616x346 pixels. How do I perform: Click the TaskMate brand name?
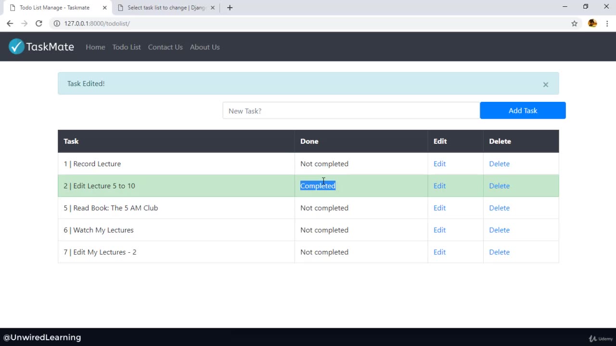point(50,47)
